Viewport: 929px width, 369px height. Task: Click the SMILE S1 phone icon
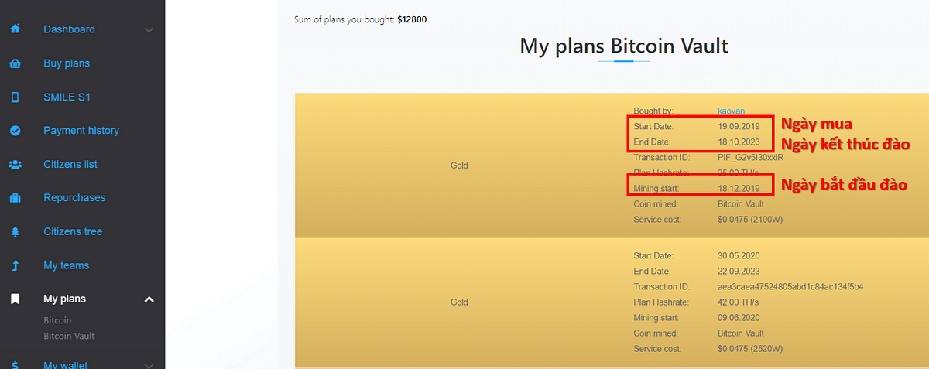pyautogui.click(x=15, y=97)
